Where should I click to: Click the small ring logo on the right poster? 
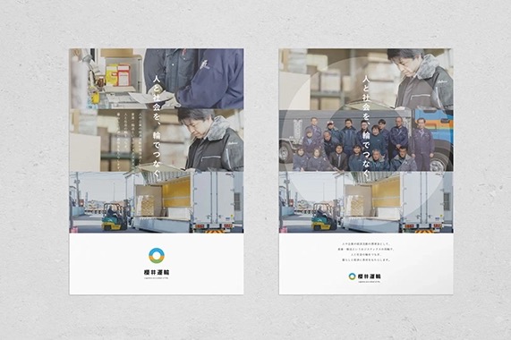point(352,276)
